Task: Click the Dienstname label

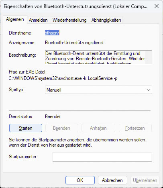Action: [20, 33]
